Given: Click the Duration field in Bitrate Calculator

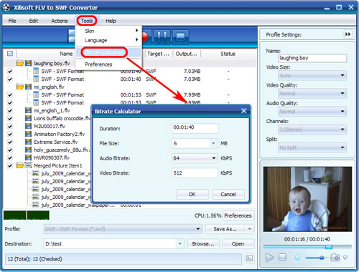Looking at the screenshot, I should (195, 128).
